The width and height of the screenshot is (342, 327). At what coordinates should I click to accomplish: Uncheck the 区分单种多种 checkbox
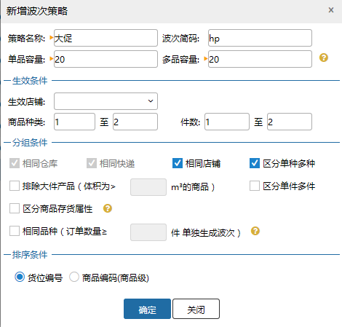tap(255, 163)
